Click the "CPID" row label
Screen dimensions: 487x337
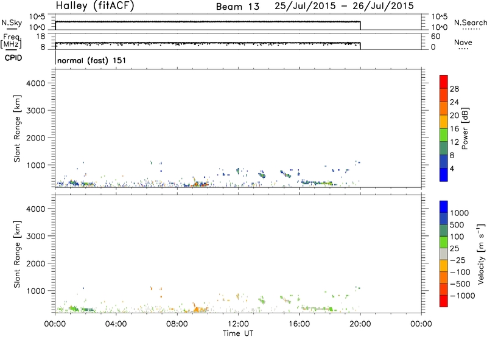(x=13, y=58)
